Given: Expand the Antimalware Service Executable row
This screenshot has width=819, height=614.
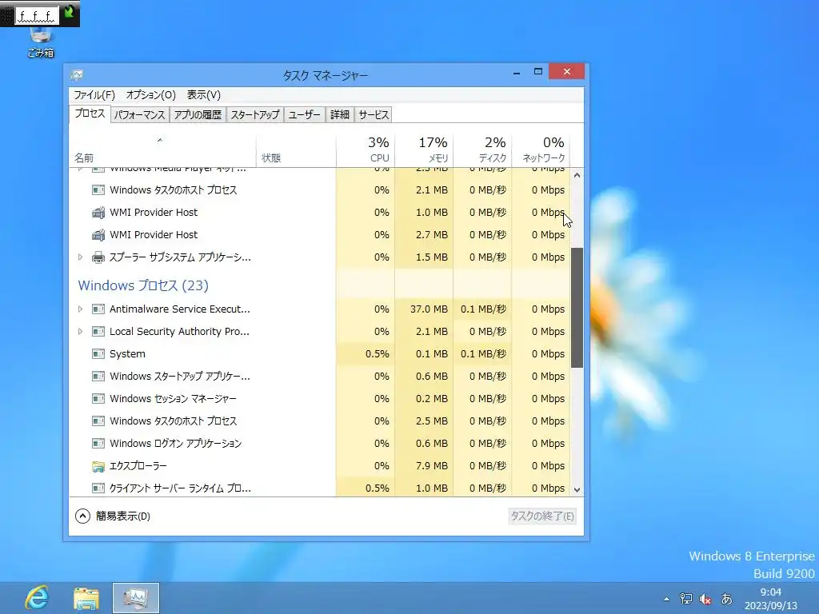Looking at the screenshot, I should tap(80, 309).
